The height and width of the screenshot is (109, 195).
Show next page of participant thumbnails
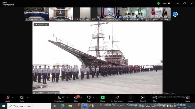click(175, 14)
